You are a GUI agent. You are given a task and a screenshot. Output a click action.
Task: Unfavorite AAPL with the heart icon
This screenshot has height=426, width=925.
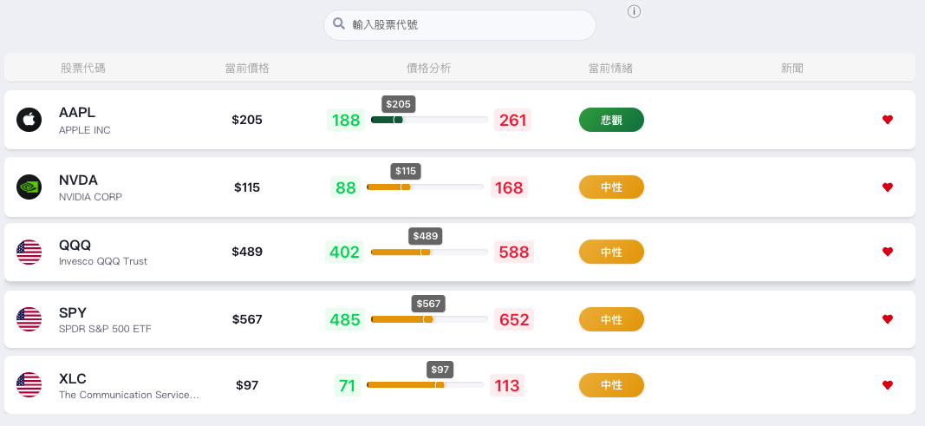[887, 120]
